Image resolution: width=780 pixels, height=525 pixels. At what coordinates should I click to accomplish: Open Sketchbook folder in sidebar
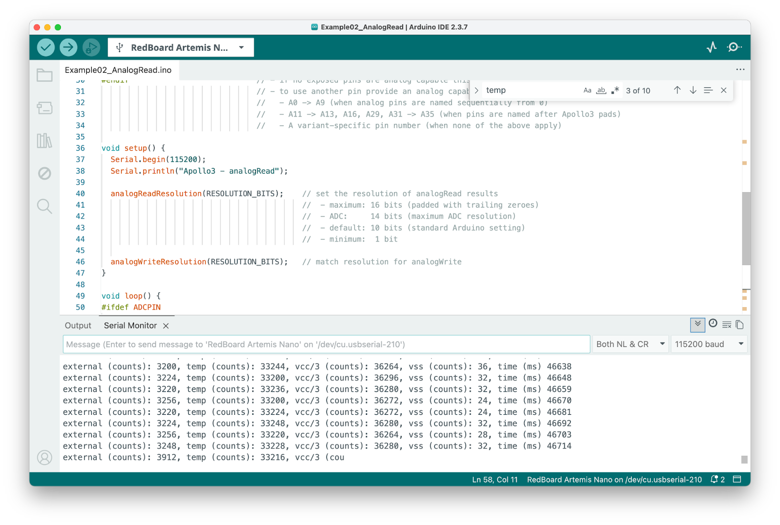[x=44, y=75]
